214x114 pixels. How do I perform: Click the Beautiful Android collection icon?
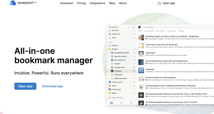112,56
